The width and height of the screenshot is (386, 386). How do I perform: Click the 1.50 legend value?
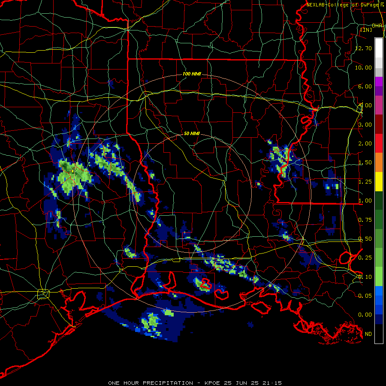click(365, 163)
